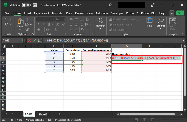Click the Save icon in title bar
The width and height of the screenshot is (187, 122).
35,5
